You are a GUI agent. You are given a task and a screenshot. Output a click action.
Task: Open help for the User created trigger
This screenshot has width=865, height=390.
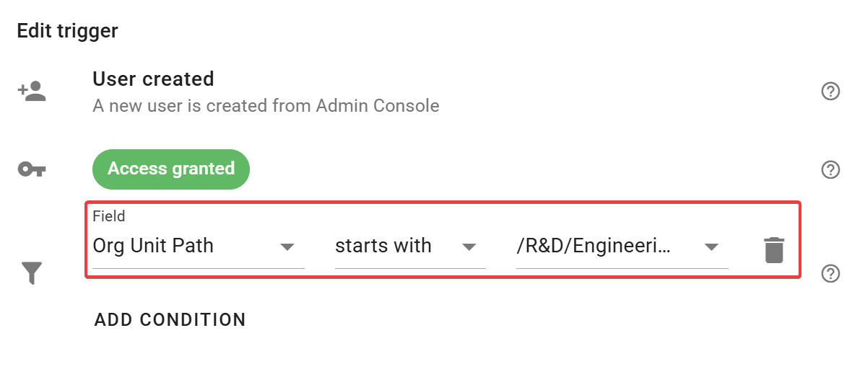click(x=831, y=92)
